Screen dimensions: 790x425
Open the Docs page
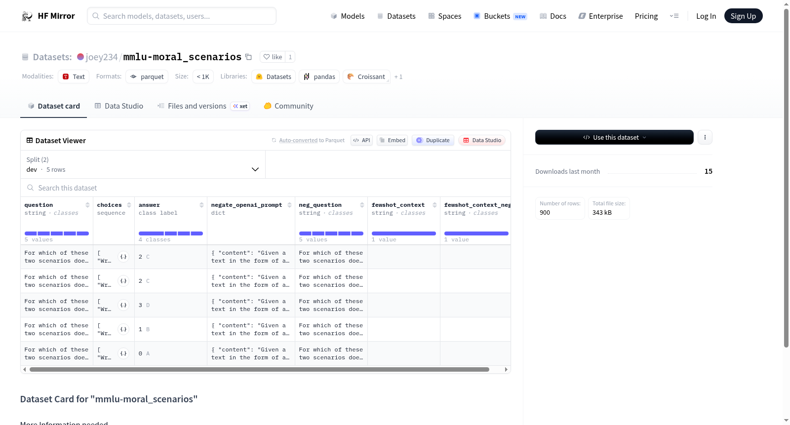[553, 16]
